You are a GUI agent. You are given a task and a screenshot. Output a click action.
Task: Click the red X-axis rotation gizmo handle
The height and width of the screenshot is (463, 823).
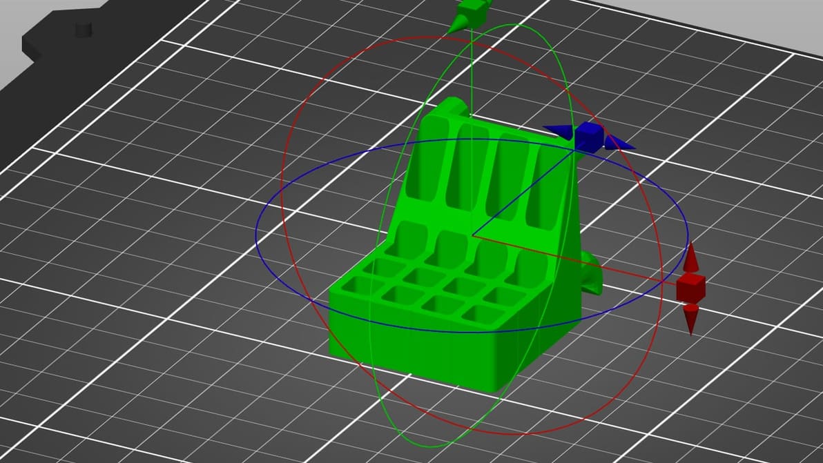[x=690, y=288]
